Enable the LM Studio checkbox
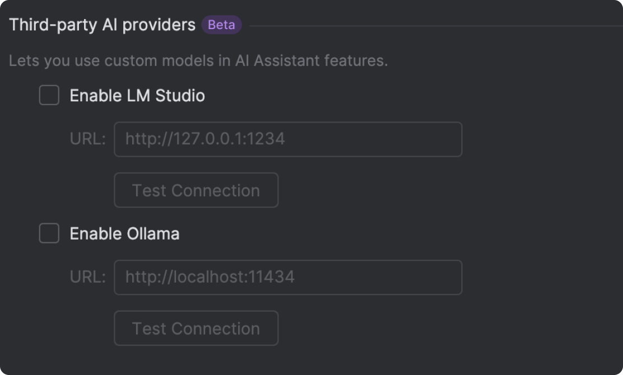Screen dimensions: 623x375 [x=49, y=96]
